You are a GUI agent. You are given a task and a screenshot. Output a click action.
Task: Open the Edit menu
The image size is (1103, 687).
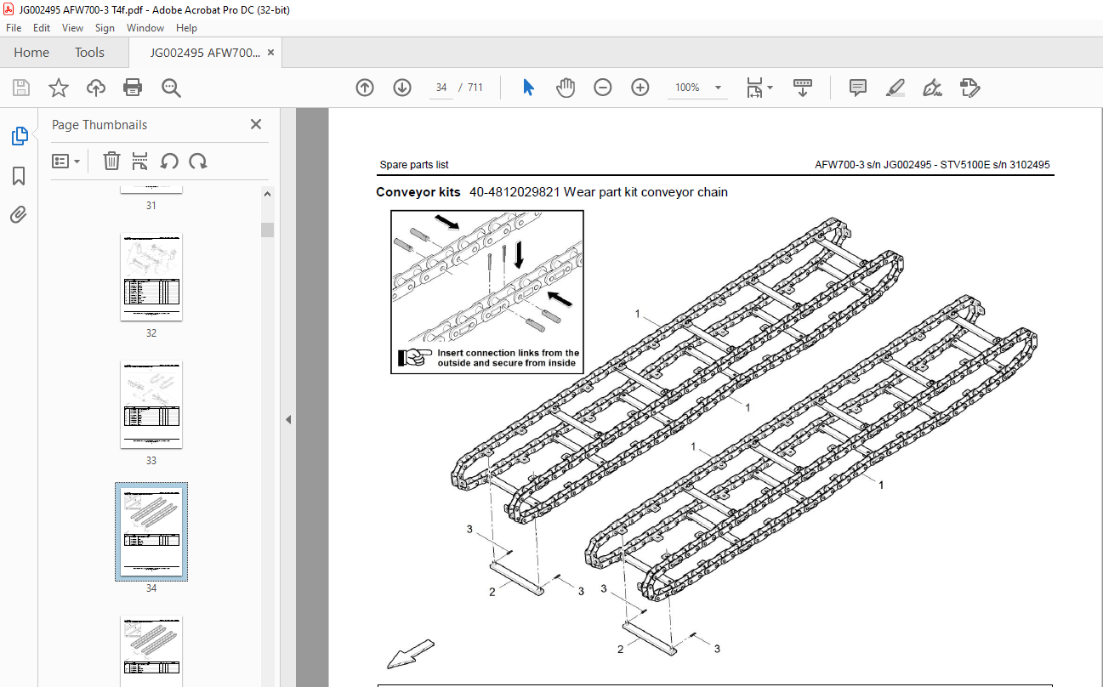point(42,28)
